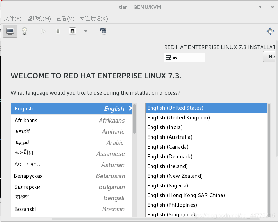Select English in the language list
The height and width of the screenshot is (222, 278).
pyautogui.click(x=71, y=108)
